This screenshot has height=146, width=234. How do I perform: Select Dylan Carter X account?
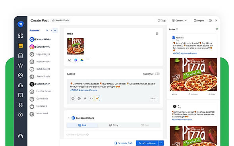point(40,84)
